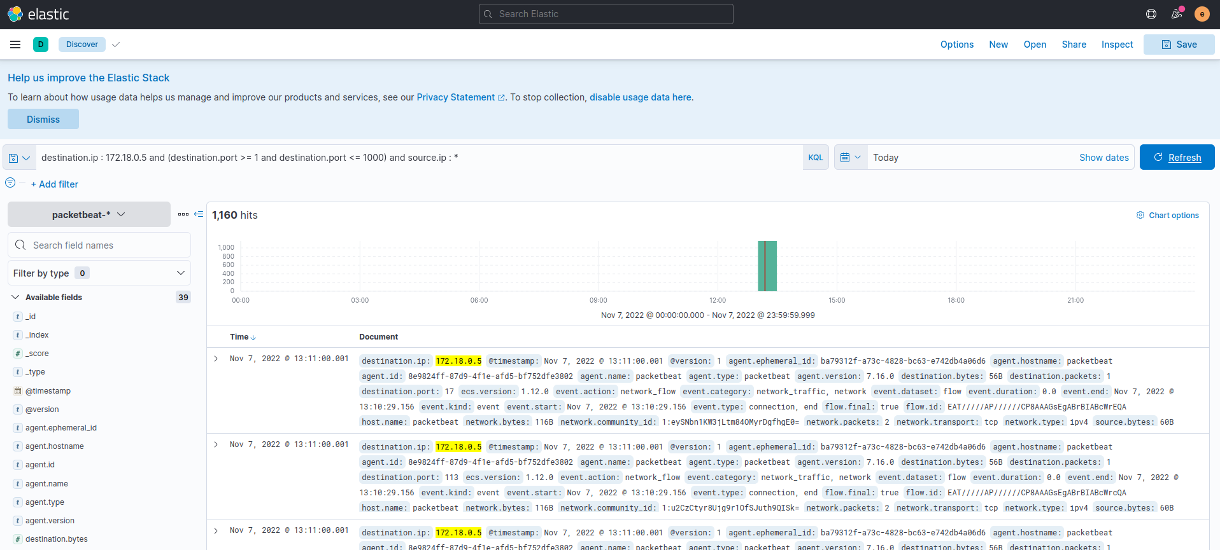Click the @timestamp date type icon
The image size is (1220, 550).
(x=18, y=391)
